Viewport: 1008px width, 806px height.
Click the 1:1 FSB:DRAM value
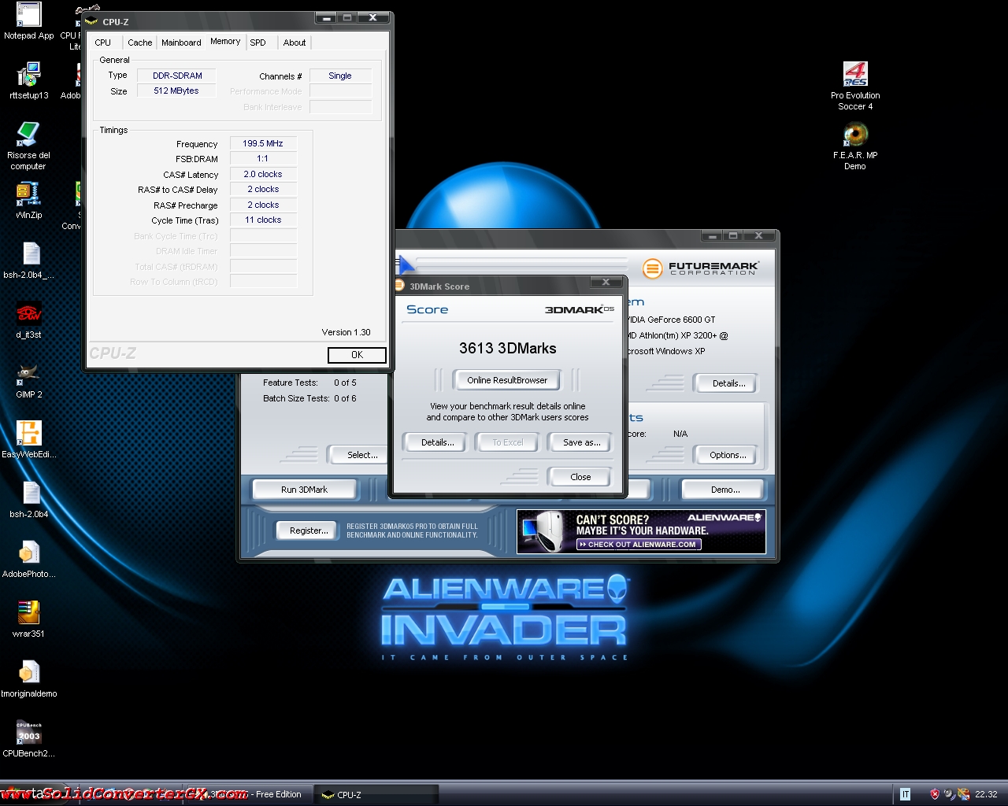263,158
